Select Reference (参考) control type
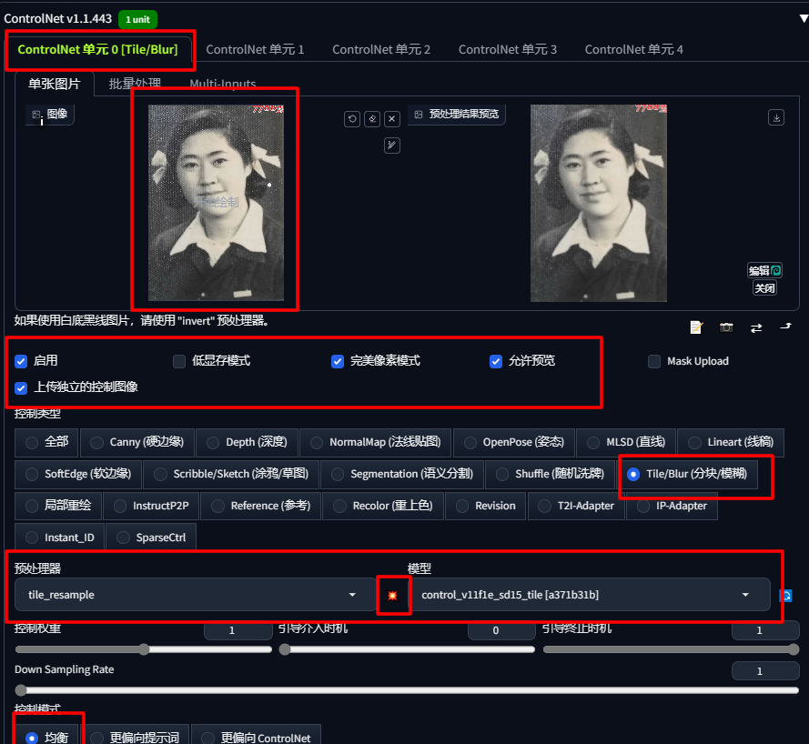 (260, 506)
